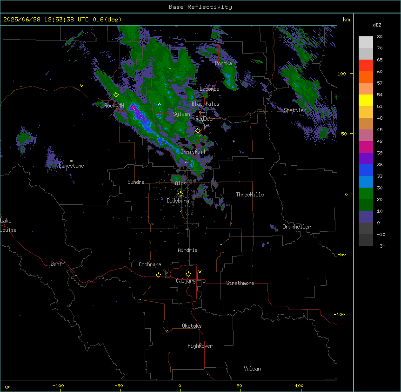Select the orange 57–60 dBZ swatch
401x392 pixels.
tap(366, 77)
